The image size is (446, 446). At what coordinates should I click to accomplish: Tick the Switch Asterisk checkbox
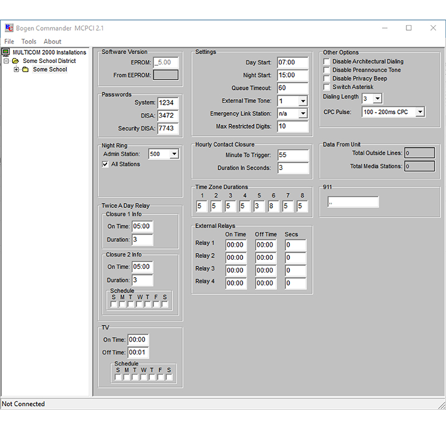point(327,88)
